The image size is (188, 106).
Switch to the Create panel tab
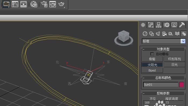[143, 25]
